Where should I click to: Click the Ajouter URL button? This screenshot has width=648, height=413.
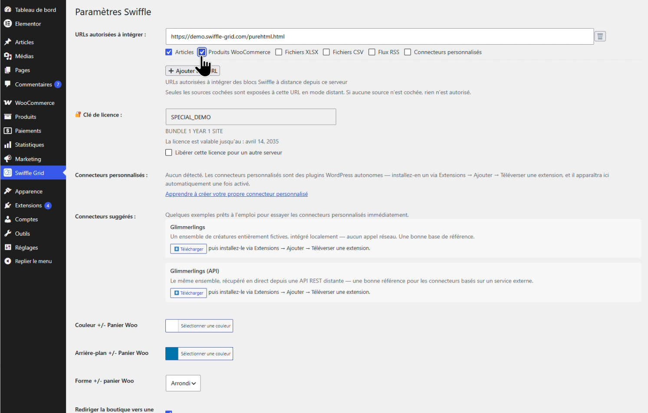click(x=193, y=71)
